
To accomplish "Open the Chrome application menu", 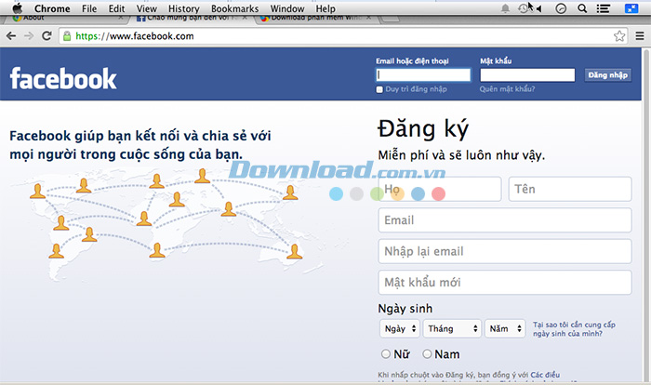I will [52, 8].
